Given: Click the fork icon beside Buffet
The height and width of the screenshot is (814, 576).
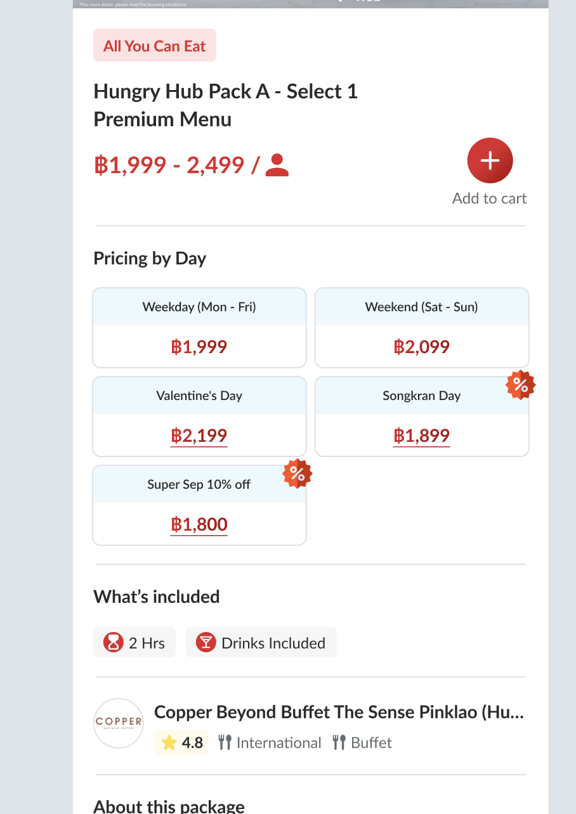Looking at the screenshot, I should [x=339, y=742].
